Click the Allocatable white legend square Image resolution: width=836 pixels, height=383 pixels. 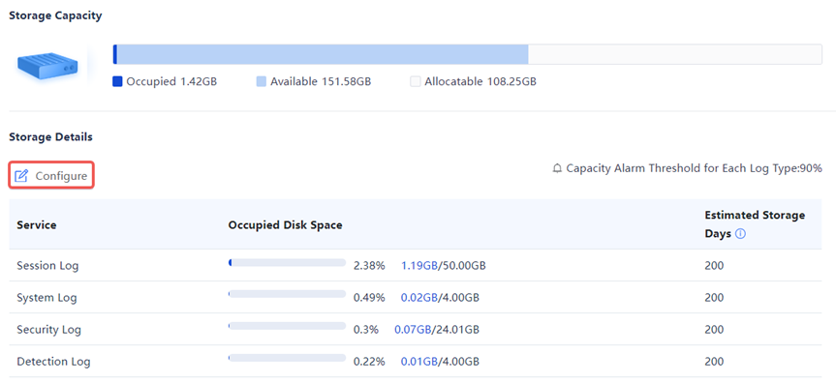click(x=415, y=81)
